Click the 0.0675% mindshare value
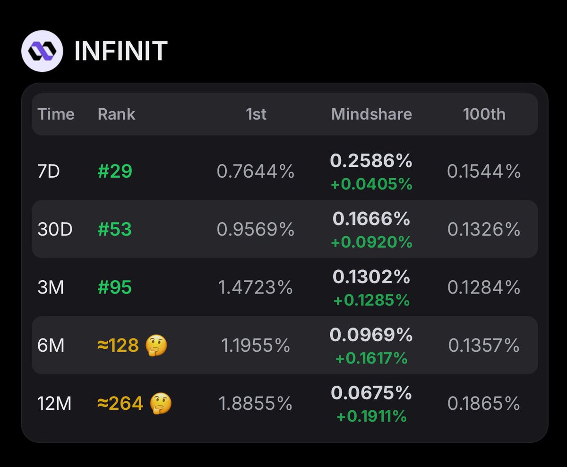This screenshot has height=467, width=567. (371, 394)
